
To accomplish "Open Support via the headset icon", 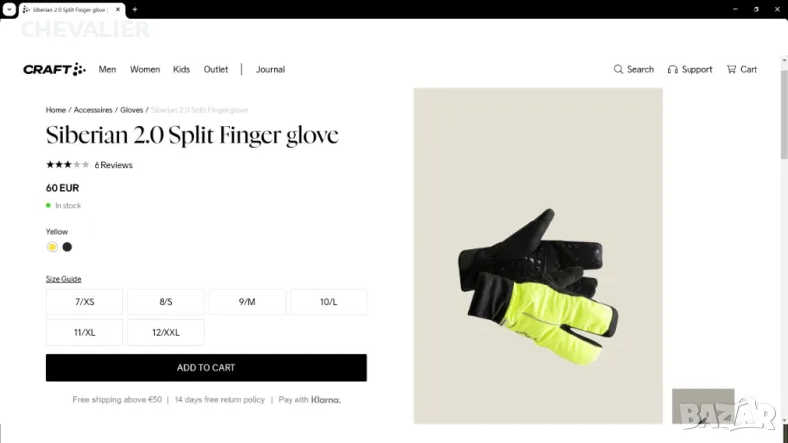I will point(672,69).
